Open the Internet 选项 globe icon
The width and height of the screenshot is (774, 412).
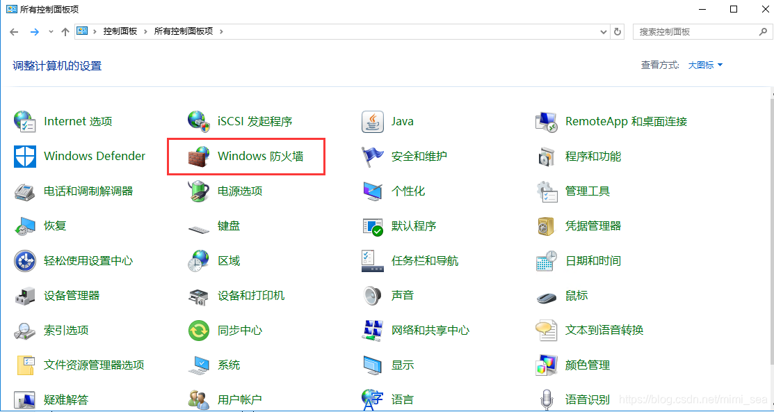[24, 122]
